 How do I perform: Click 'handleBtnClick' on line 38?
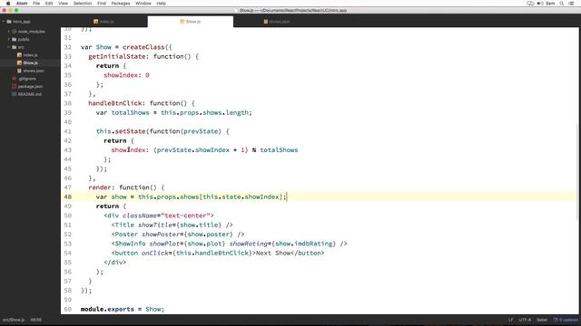click(115, 103)
